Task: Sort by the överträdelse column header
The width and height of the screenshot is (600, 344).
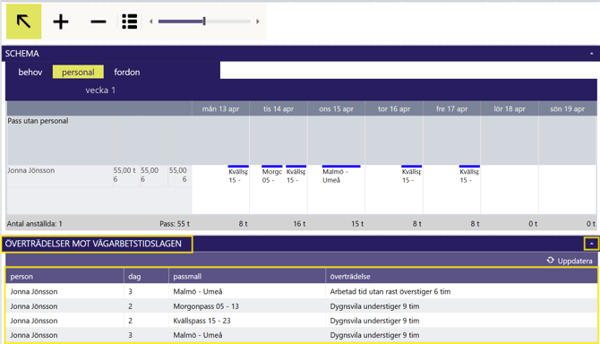Action: (461, 276)
